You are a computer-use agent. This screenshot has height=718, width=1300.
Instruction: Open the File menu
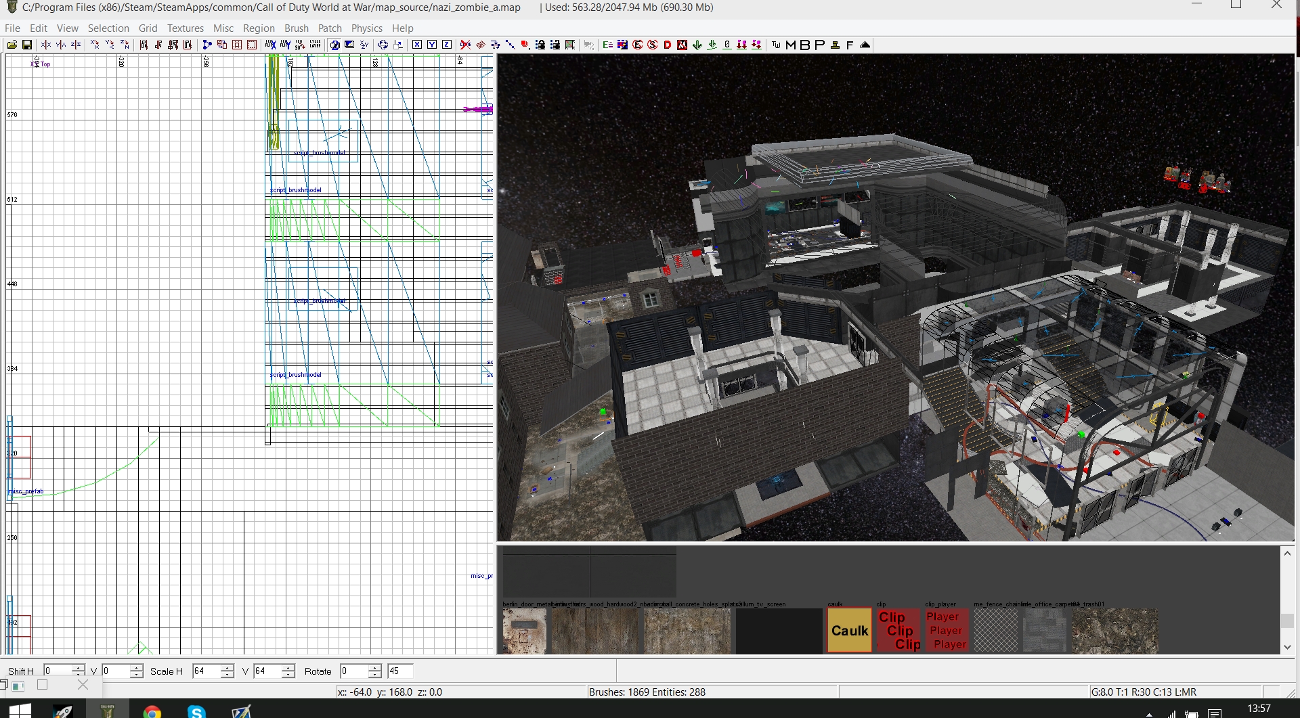[12, 28]
